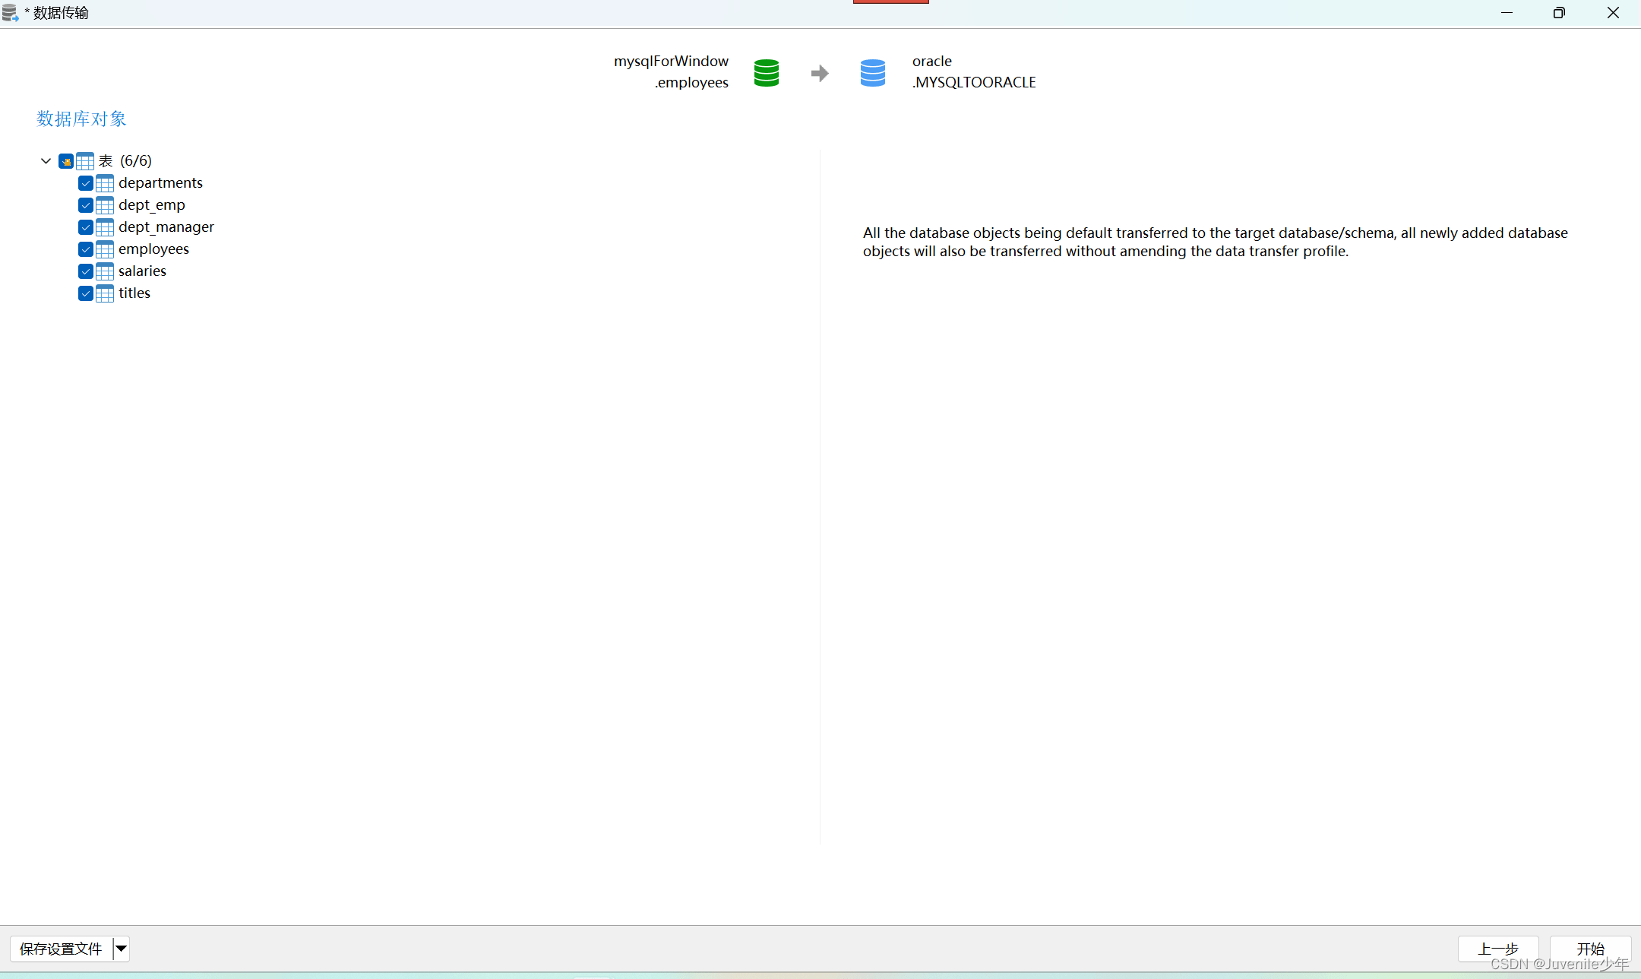The width and height of the screenshot is (1641, 979).
Task: Click the departments table icon
Action: (105, 183)
